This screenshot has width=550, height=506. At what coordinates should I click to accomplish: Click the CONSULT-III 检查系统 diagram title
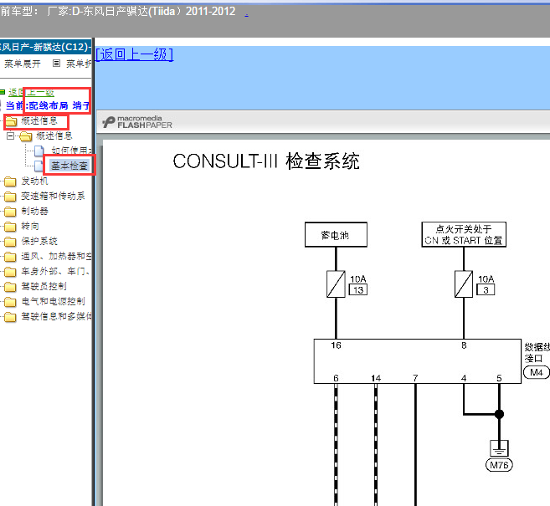pos(266,161)
